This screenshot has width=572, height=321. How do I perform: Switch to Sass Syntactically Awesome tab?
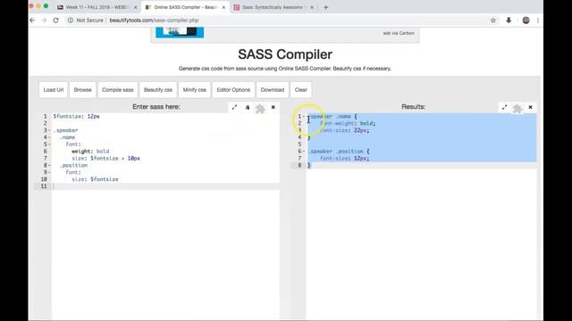[x=273, y=7]
